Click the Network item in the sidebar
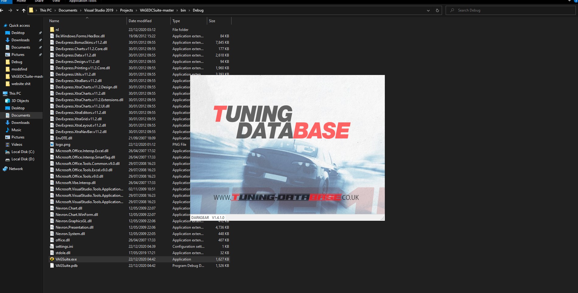 (16, 169)
